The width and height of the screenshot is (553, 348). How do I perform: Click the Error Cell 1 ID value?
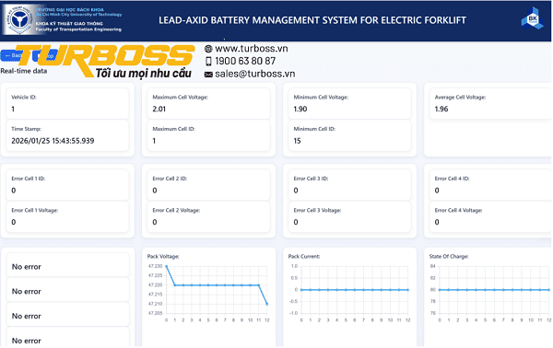pyautogui.click(x=14, y=191)
